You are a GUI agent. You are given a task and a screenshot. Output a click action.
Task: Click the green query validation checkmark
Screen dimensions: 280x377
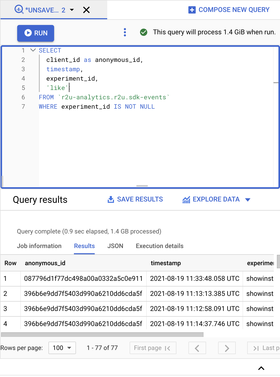pyautogui.click(x=144, y=32)
